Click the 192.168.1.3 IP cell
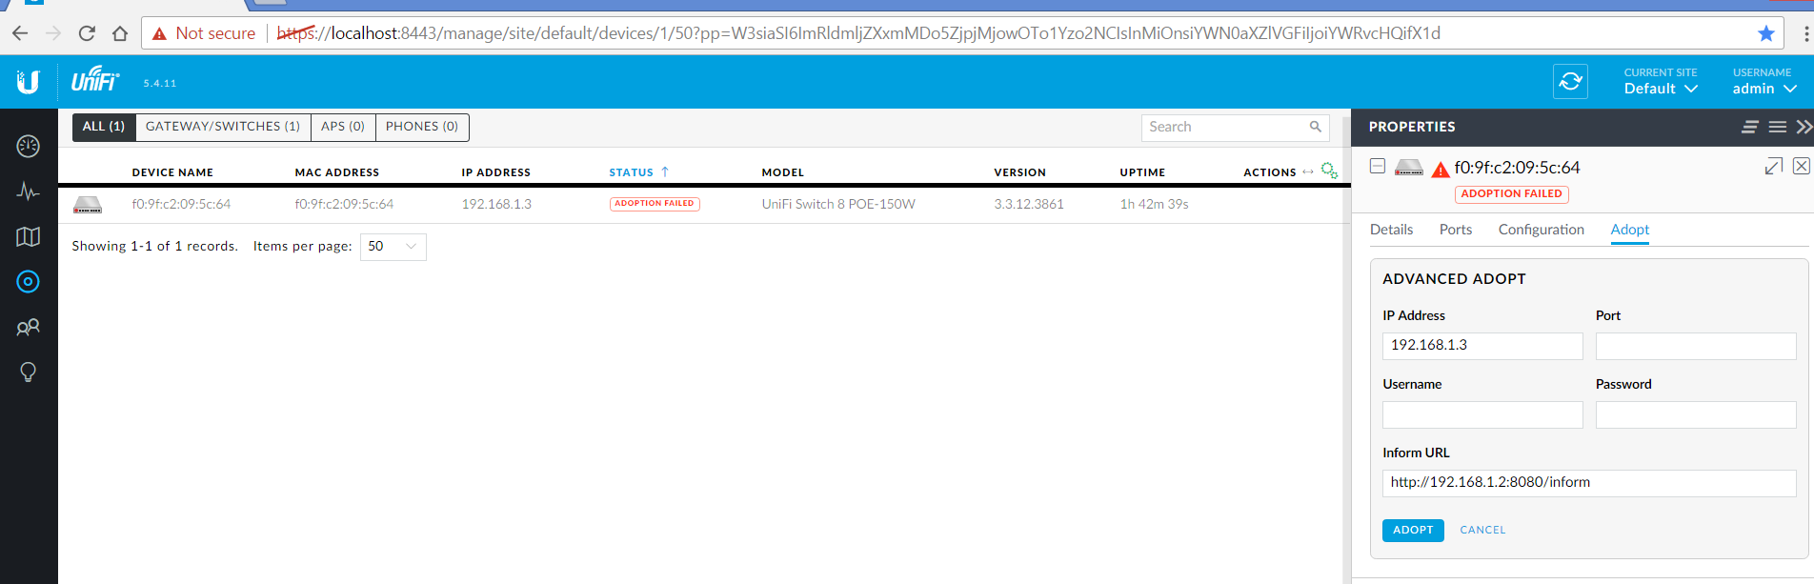This screenshot has width=1814, height=584. coord(496,204)
